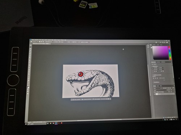
Task: Click the zoom percentage field in status bar
Action: pos(29,122)
